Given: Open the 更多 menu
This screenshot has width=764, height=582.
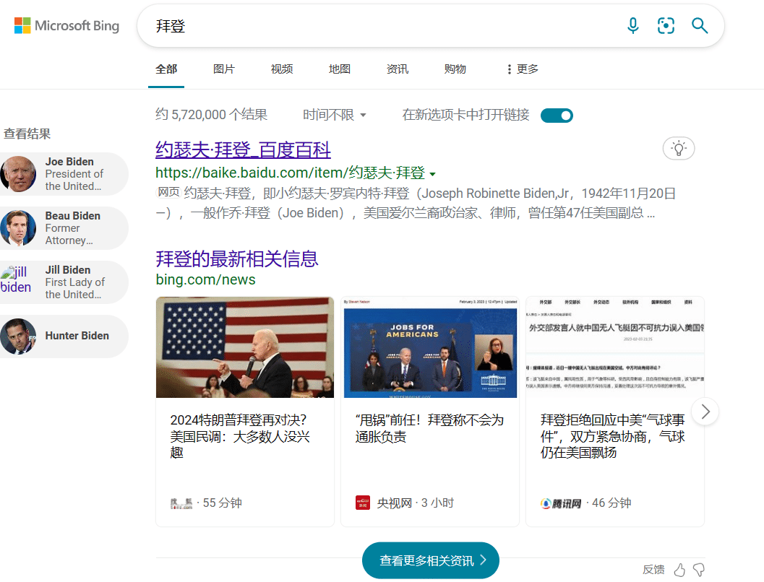Looking at the screenshot, I should point(523,69).
